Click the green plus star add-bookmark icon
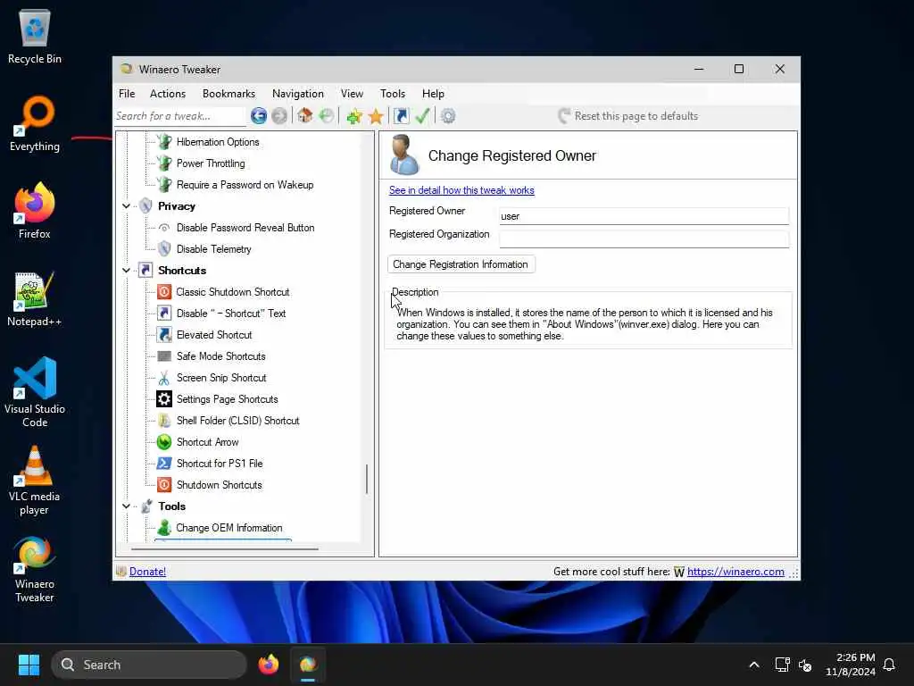 pyautogui.click(x=353, y=116)
